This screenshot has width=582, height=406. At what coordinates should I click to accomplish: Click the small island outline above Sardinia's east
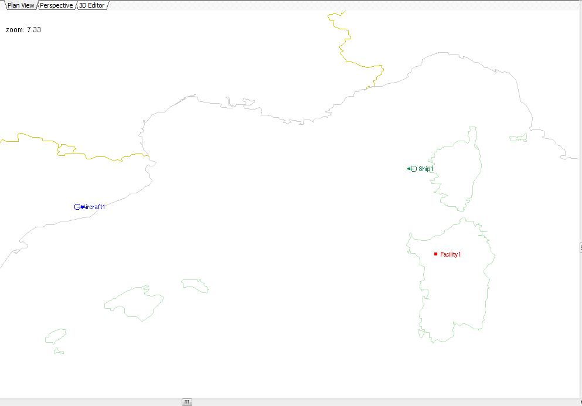[518, 138]
